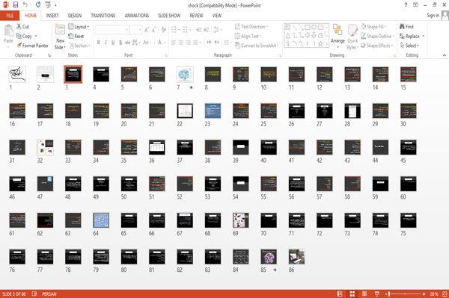449x298 pixels.
Task: Click the Reset slide button
Action: coord(76,36)
